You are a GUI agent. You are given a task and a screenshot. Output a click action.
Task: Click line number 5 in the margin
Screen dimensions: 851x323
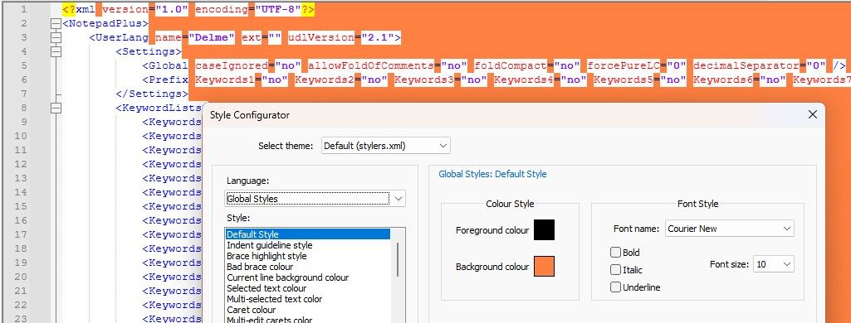[23, 66]
